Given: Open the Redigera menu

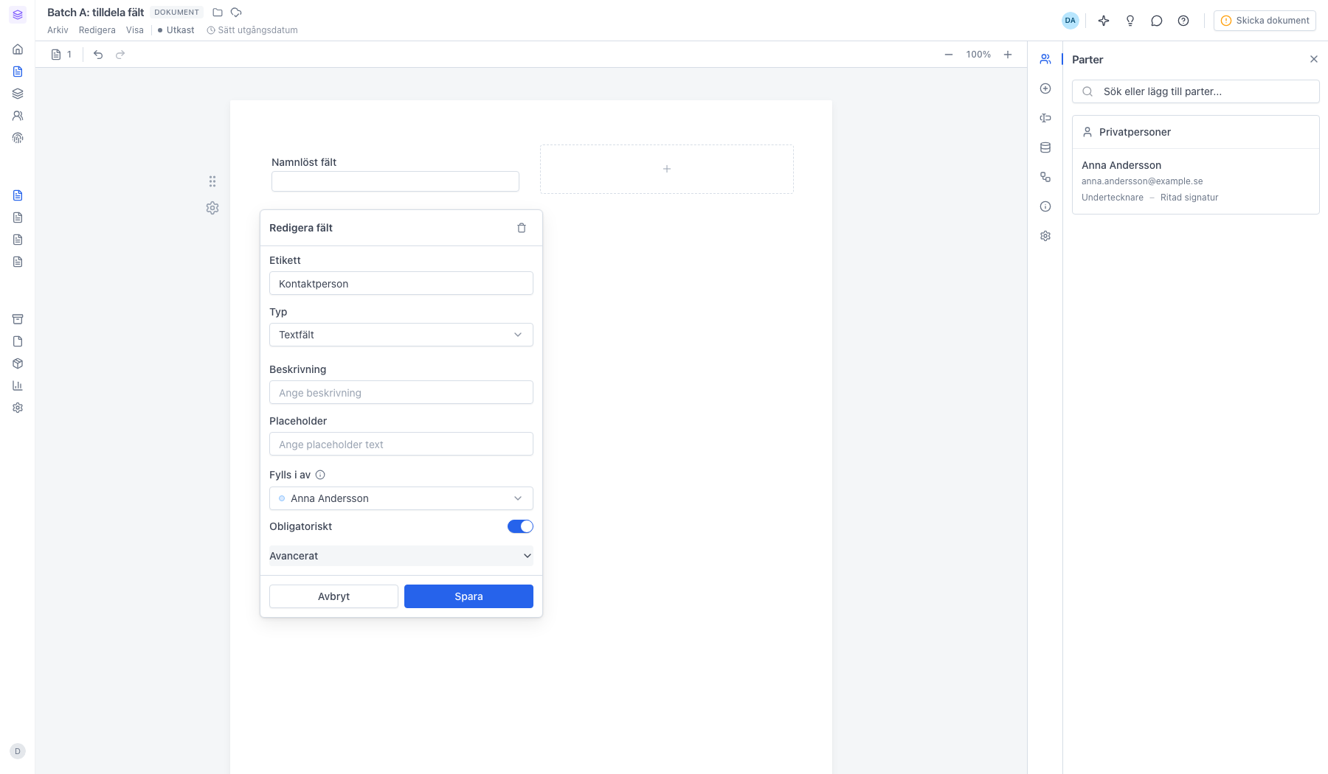Looking at the screenshot, I should (x=97, y=30).
